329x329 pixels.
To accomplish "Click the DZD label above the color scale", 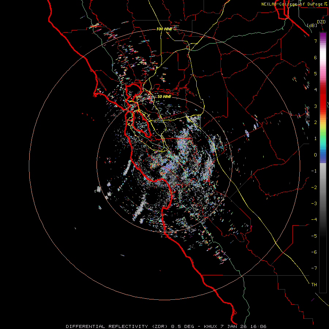I will 321,22.
